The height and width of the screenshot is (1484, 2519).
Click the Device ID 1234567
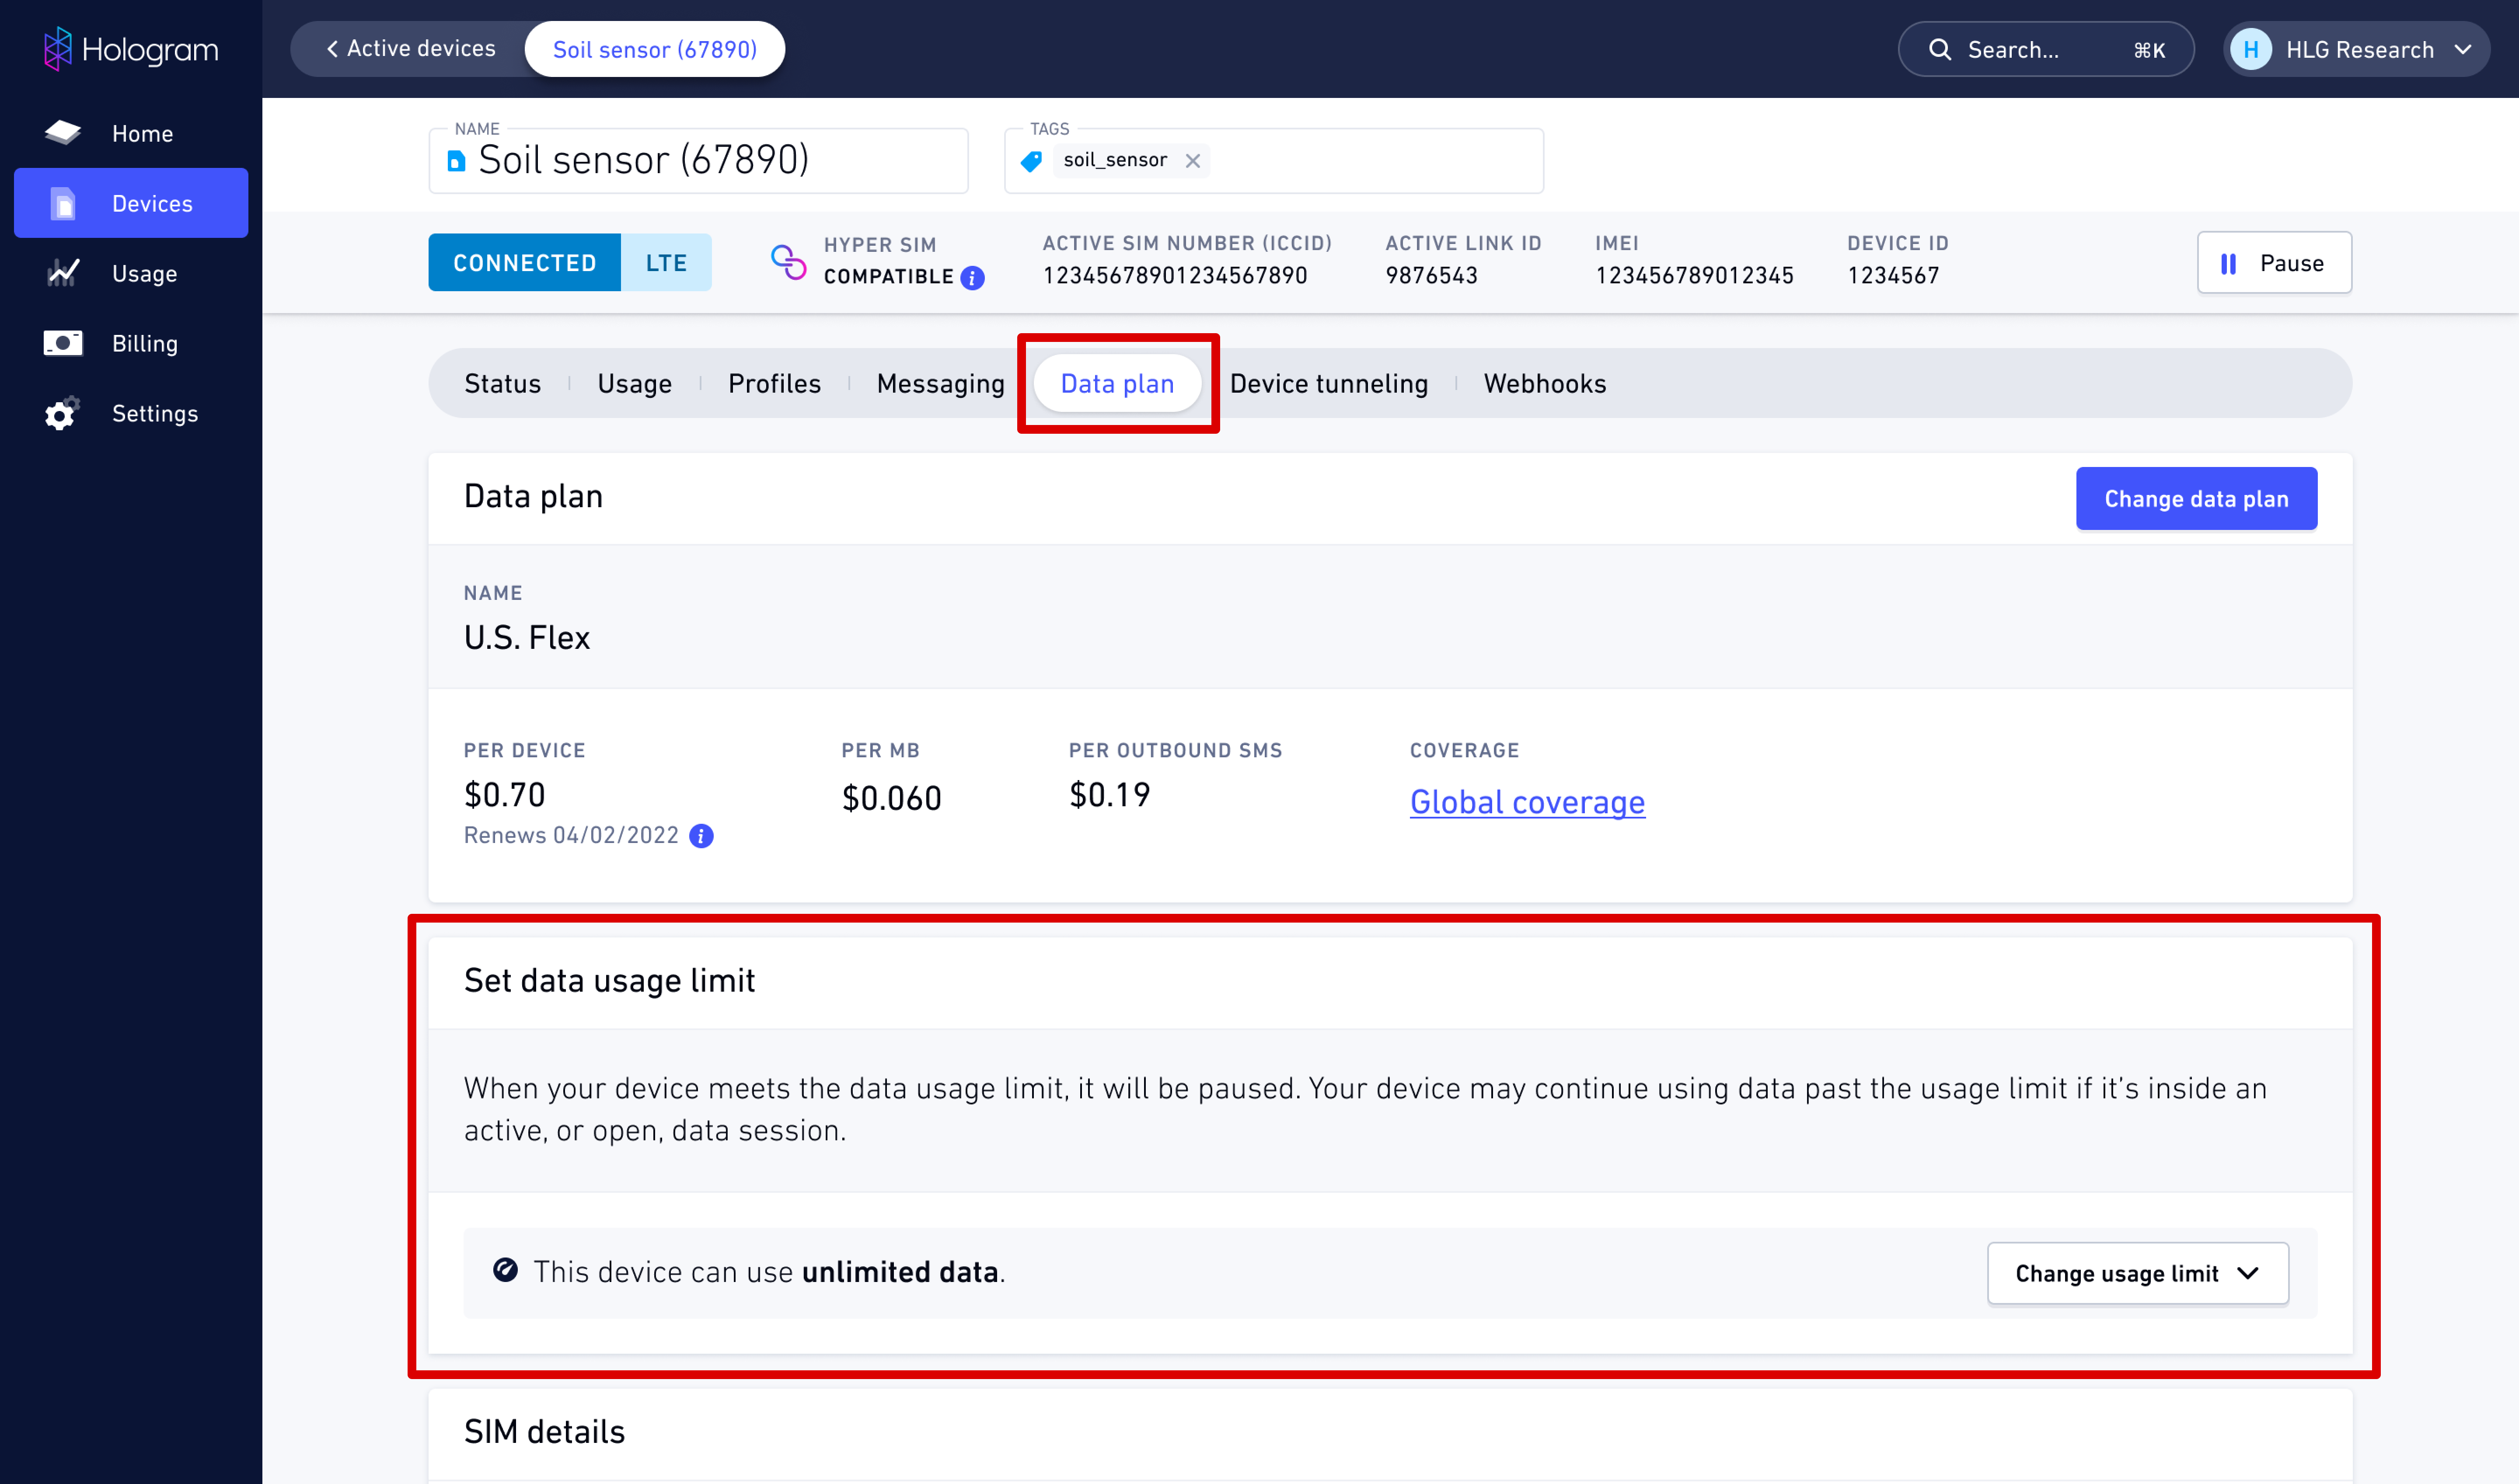1893,275
